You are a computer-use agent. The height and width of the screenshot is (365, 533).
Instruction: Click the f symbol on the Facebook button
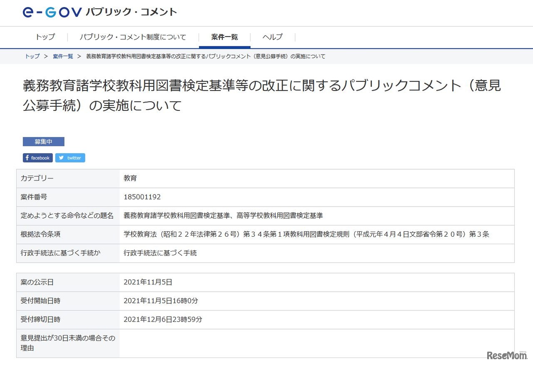click(x=27, y=157)
